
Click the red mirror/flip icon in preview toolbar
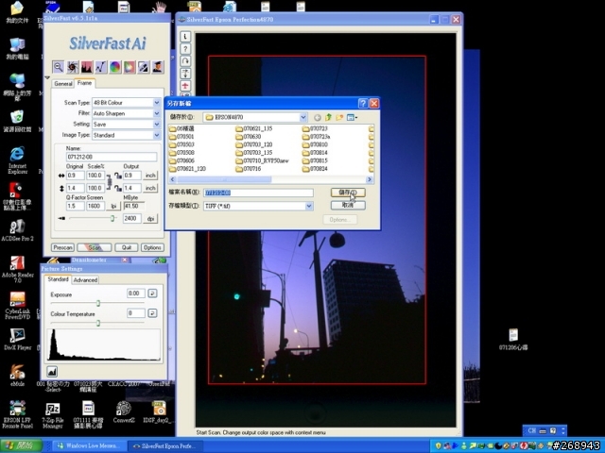pyautogui.click(x=185, y=86)
